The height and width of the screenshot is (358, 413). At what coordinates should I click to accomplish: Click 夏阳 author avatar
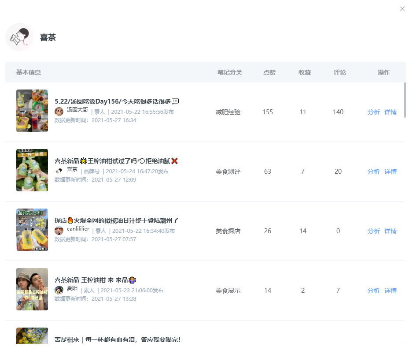click(59, 290)
